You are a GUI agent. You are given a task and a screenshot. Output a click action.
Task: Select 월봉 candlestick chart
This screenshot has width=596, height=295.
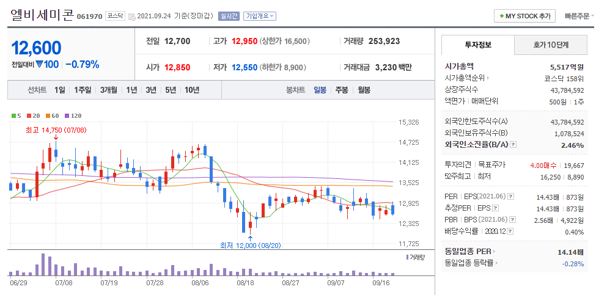pyautogui.click(x=364, y=90)
